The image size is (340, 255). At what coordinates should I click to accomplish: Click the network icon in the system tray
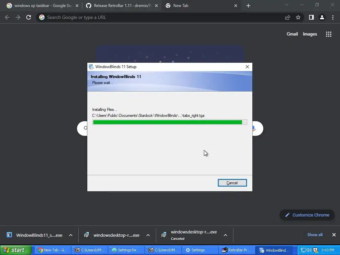point(303,250)
